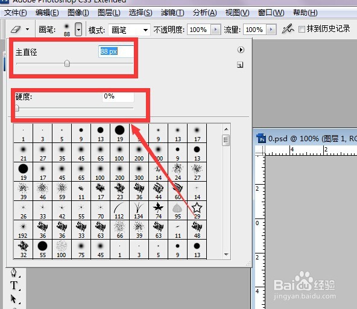This screenshot has width=357, height=309.
Task: Open the brush picker flyout menu arrow
Action: pyautogui.click(x=241, y=49)
